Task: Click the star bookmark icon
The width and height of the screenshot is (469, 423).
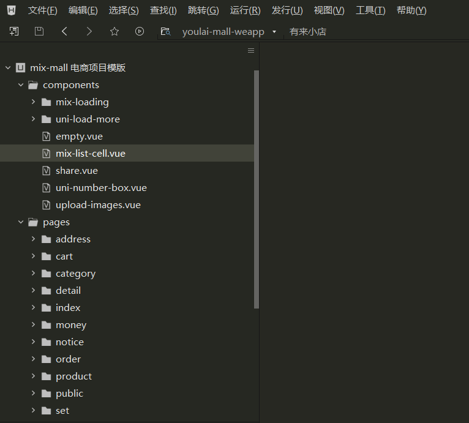Action: click(x=114, y=31)
